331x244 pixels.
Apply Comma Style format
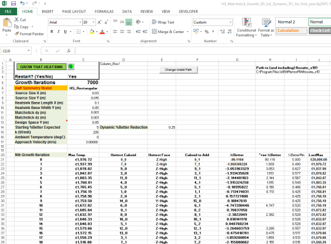click(213, 32)
